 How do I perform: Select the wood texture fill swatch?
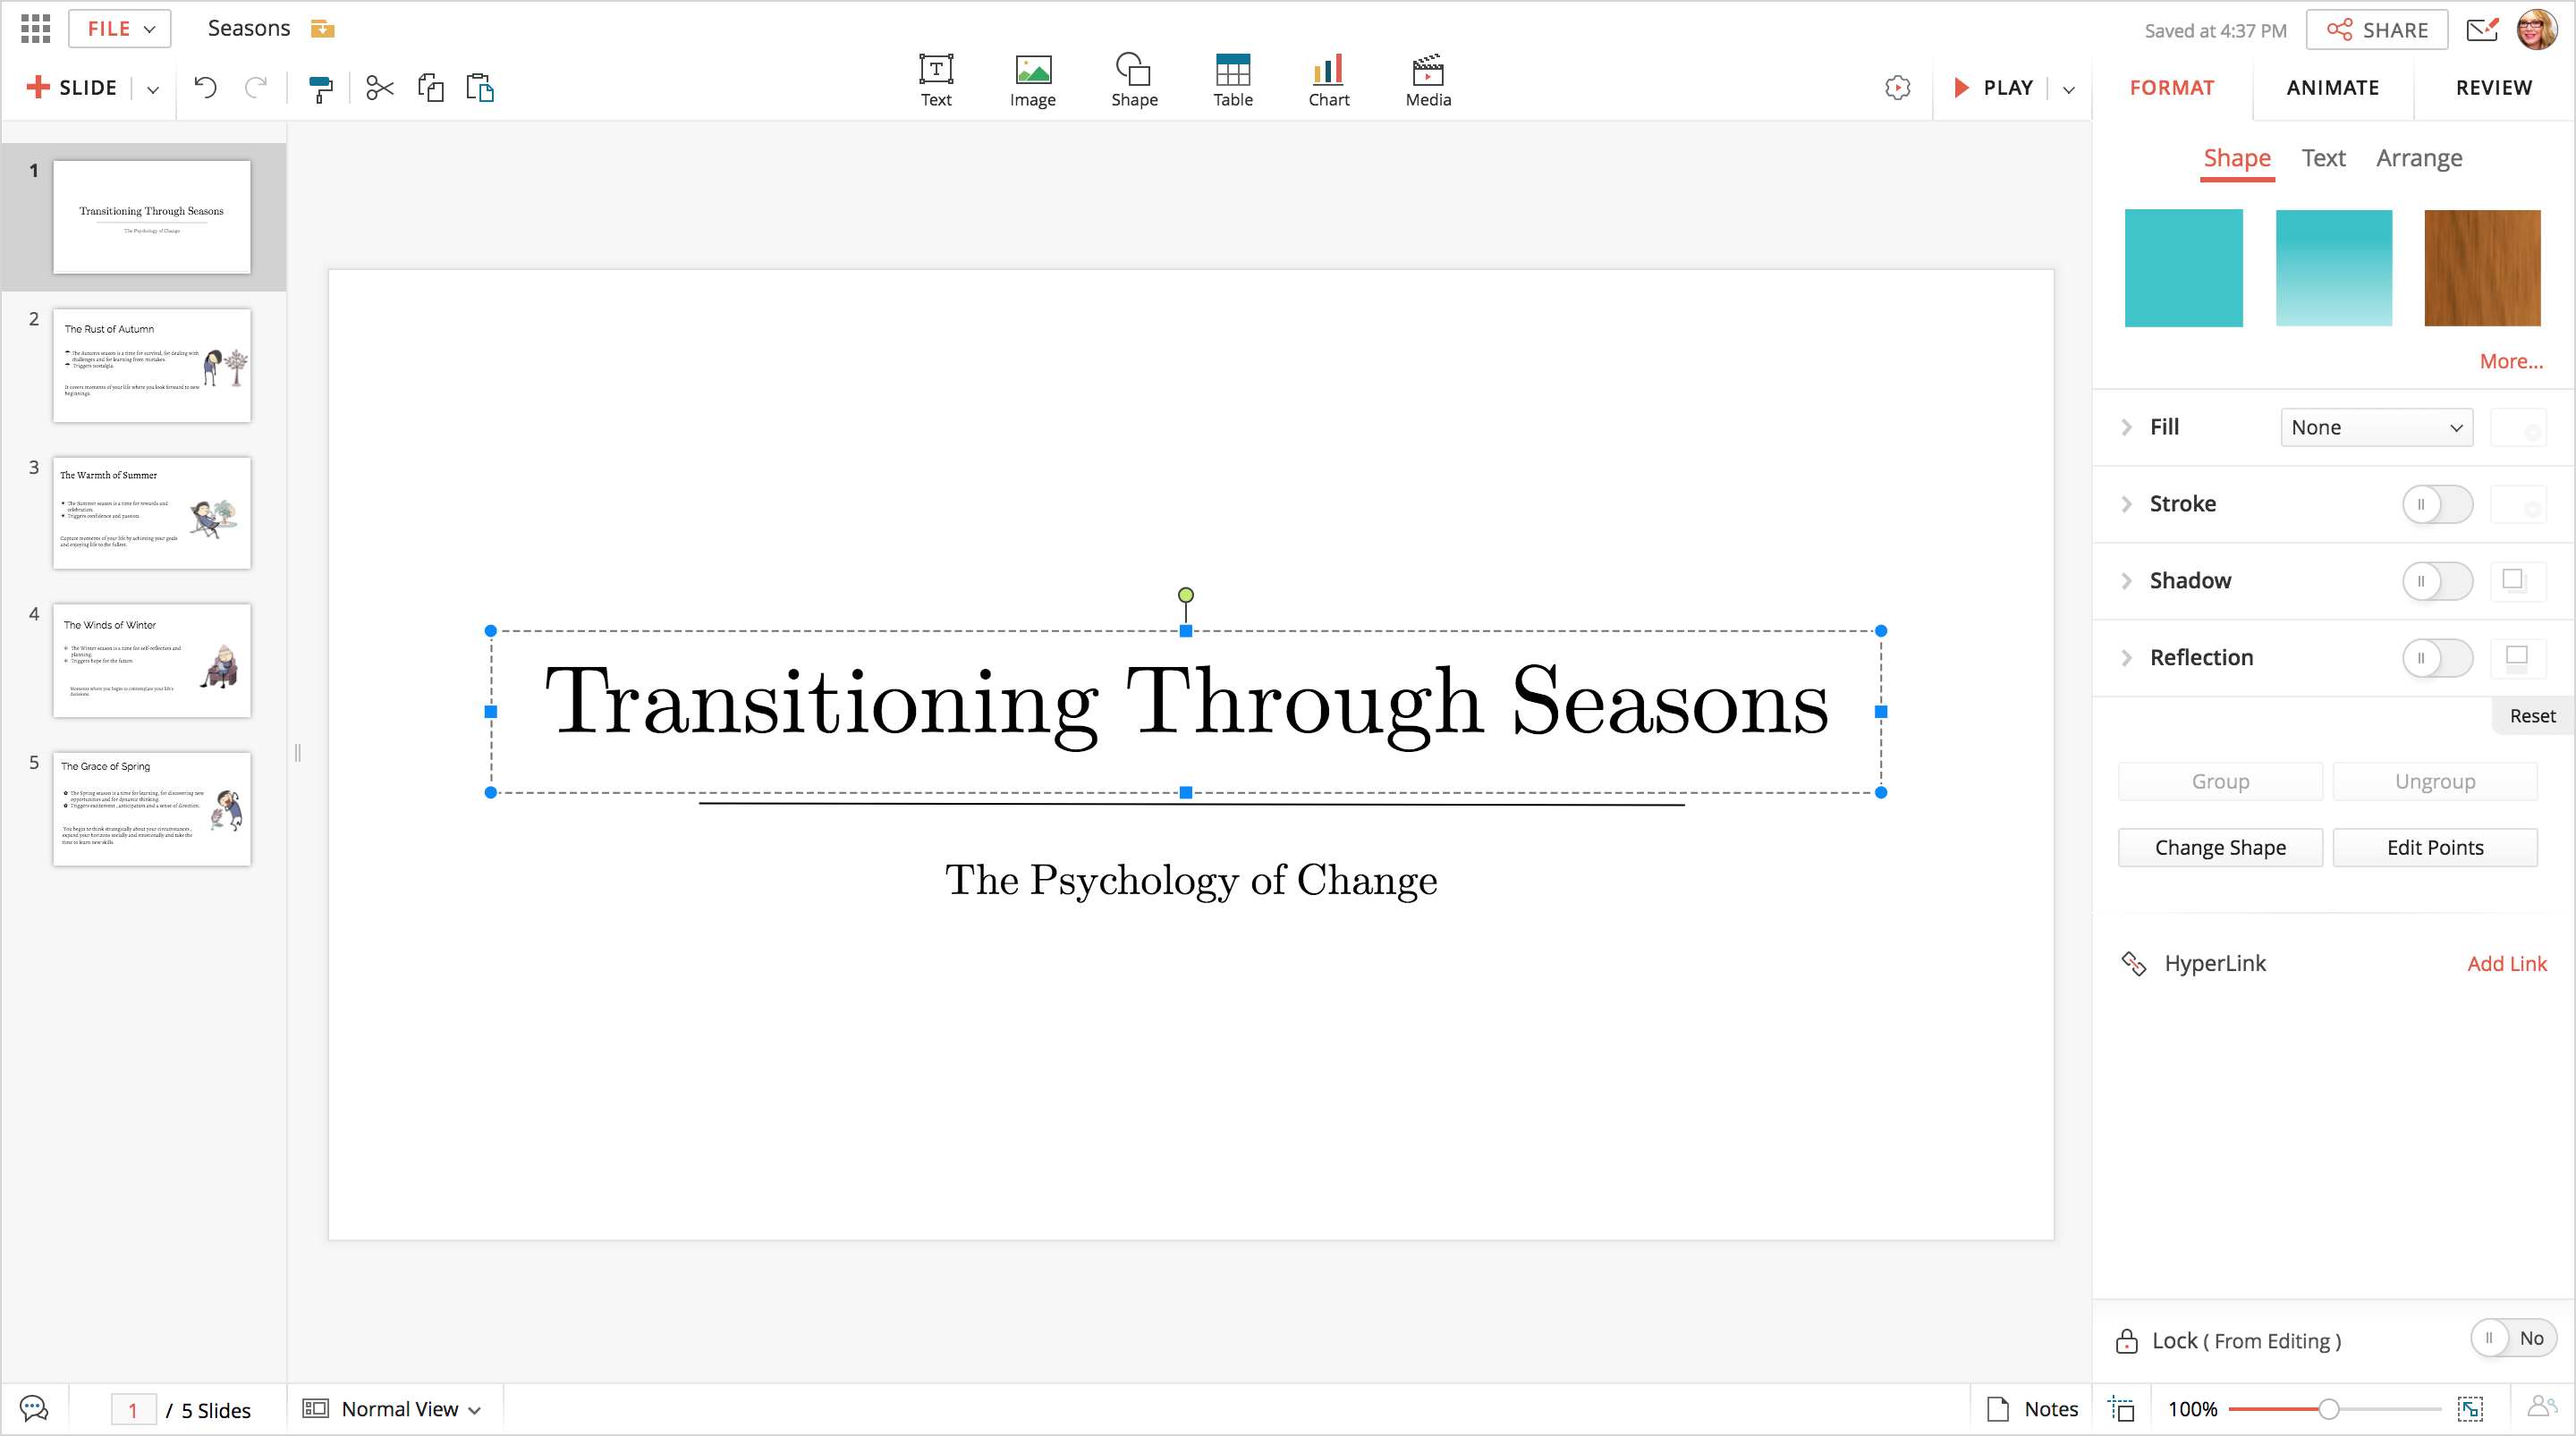[x=2481, y=267]
